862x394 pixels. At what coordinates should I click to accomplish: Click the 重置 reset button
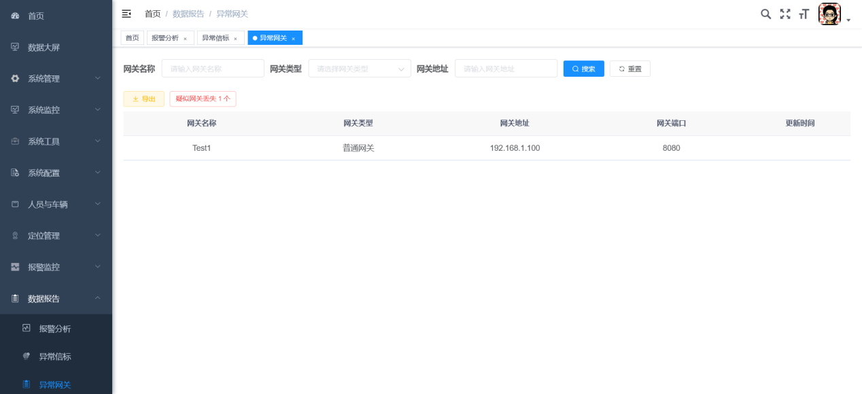[630, 68]
